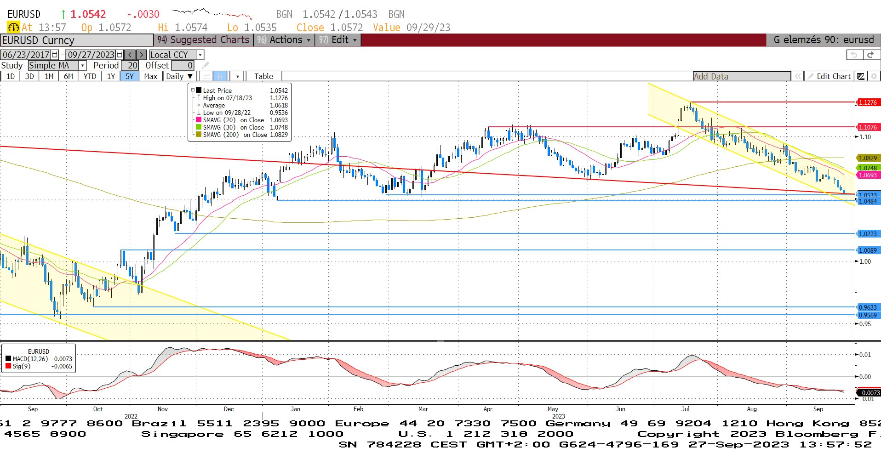
Task: Open chart settings gear icon
Action: point(874,76)
